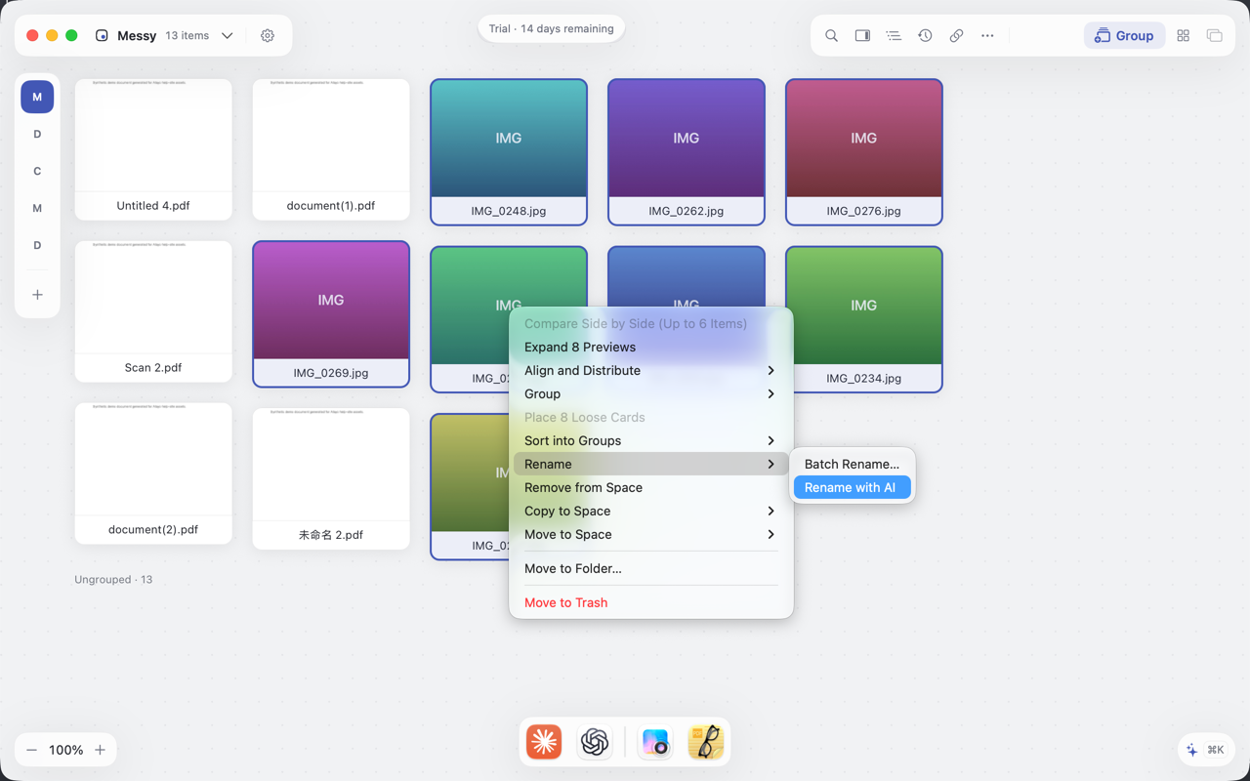
Task: Select Remove from Space menu item
Action: point(650,487)
